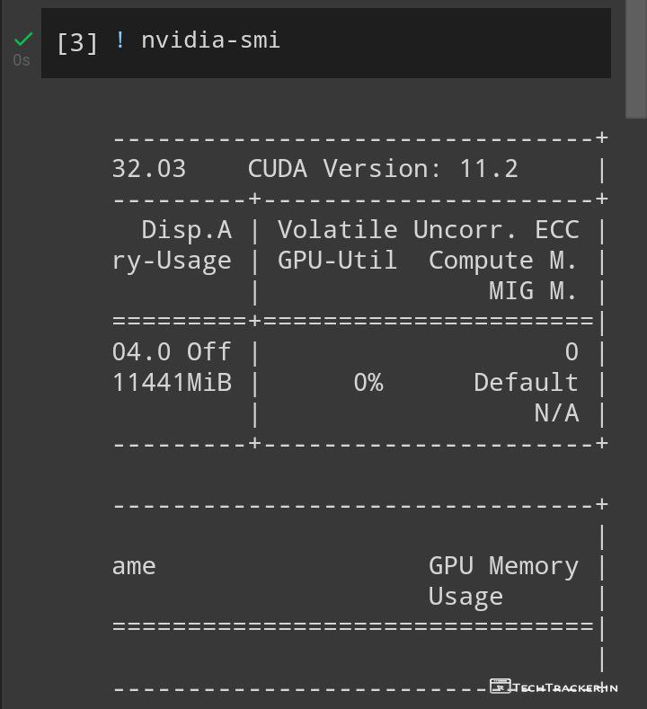Click the Disp.A column header
Viewport: 647px width, 709px height.
coord(187,230)
